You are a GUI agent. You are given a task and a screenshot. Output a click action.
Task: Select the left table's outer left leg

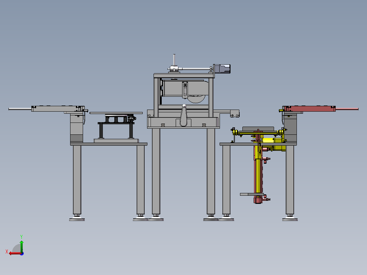[77, 179]
